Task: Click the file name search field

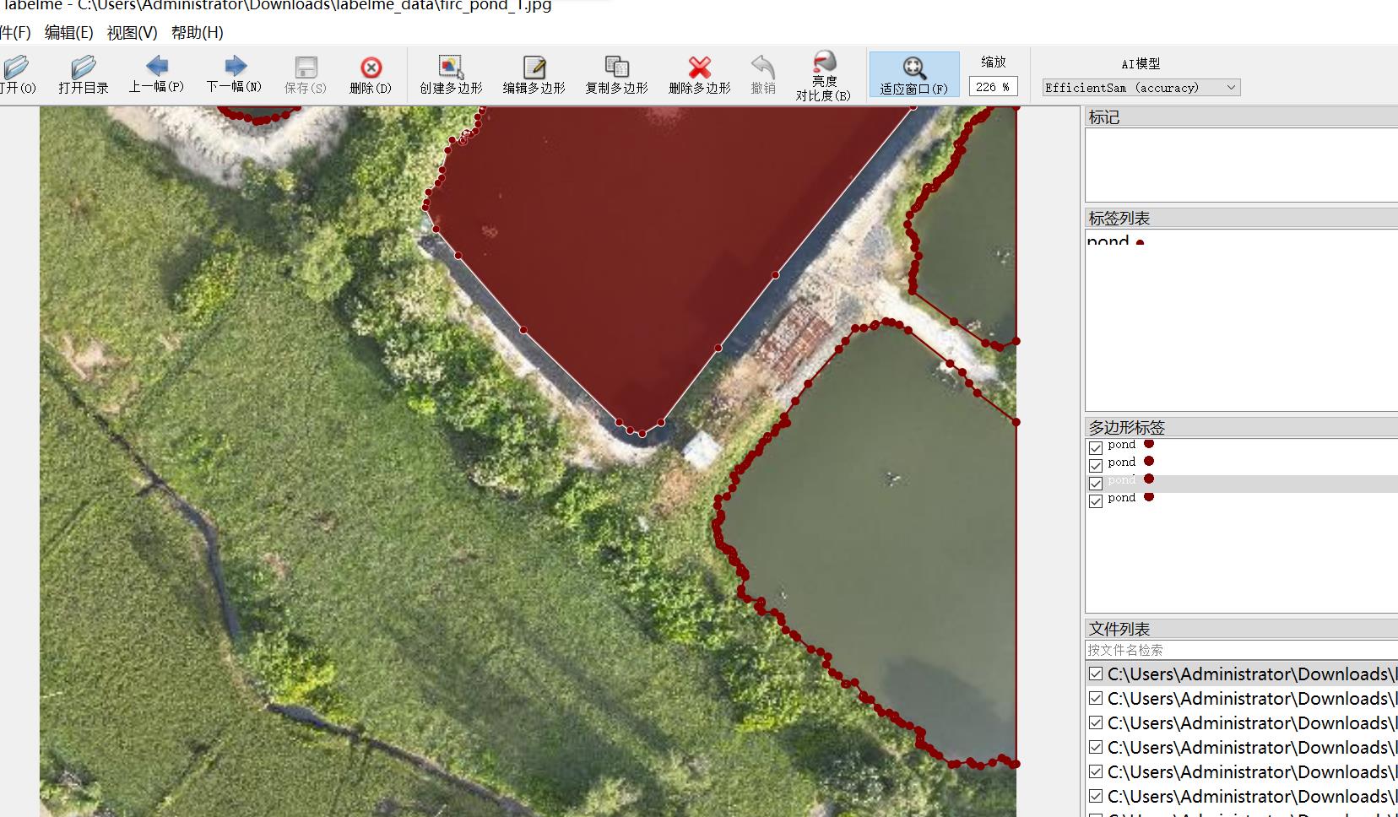Action: 1239,650
